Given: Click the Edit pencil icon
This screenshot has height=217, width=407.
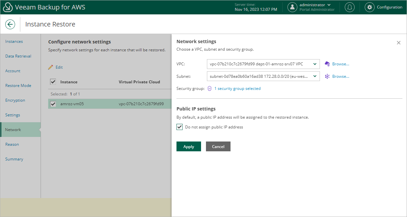Looking at the screenshot, I should click(50, 67).
